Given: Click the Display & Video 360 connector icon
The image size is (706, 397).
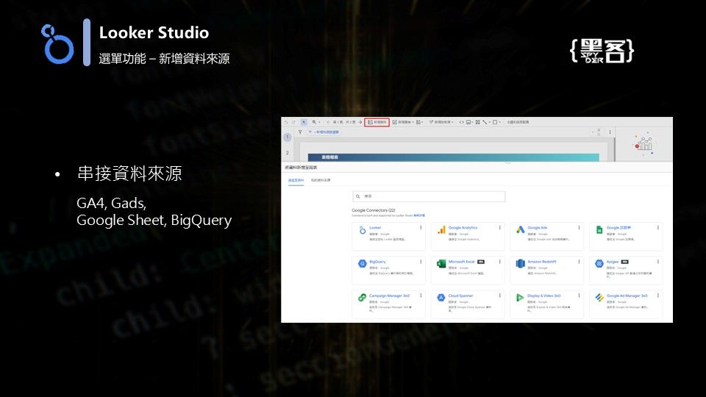Looking at the screenshot, I should [x=520, y=298].
